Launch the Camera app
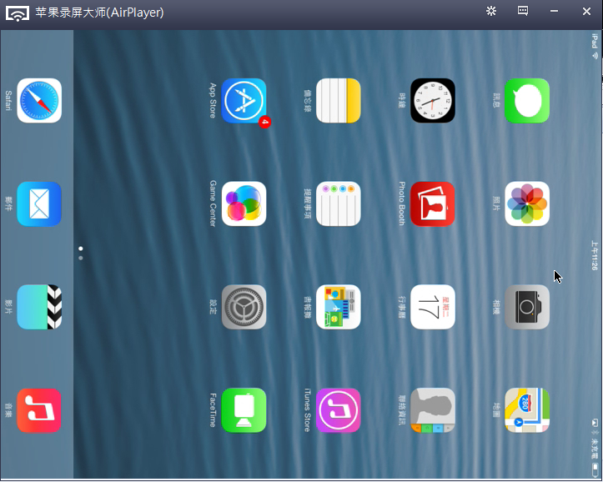Screen dimensions: 603x482 click(527, 307)
